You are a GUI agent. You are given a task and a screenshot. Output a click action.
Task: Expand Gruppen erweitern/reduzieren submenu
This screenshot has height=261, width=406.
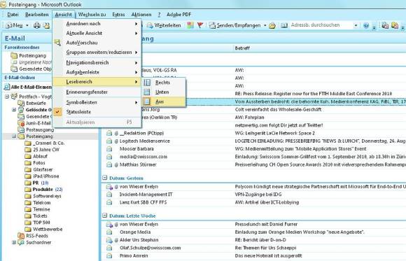97,52
